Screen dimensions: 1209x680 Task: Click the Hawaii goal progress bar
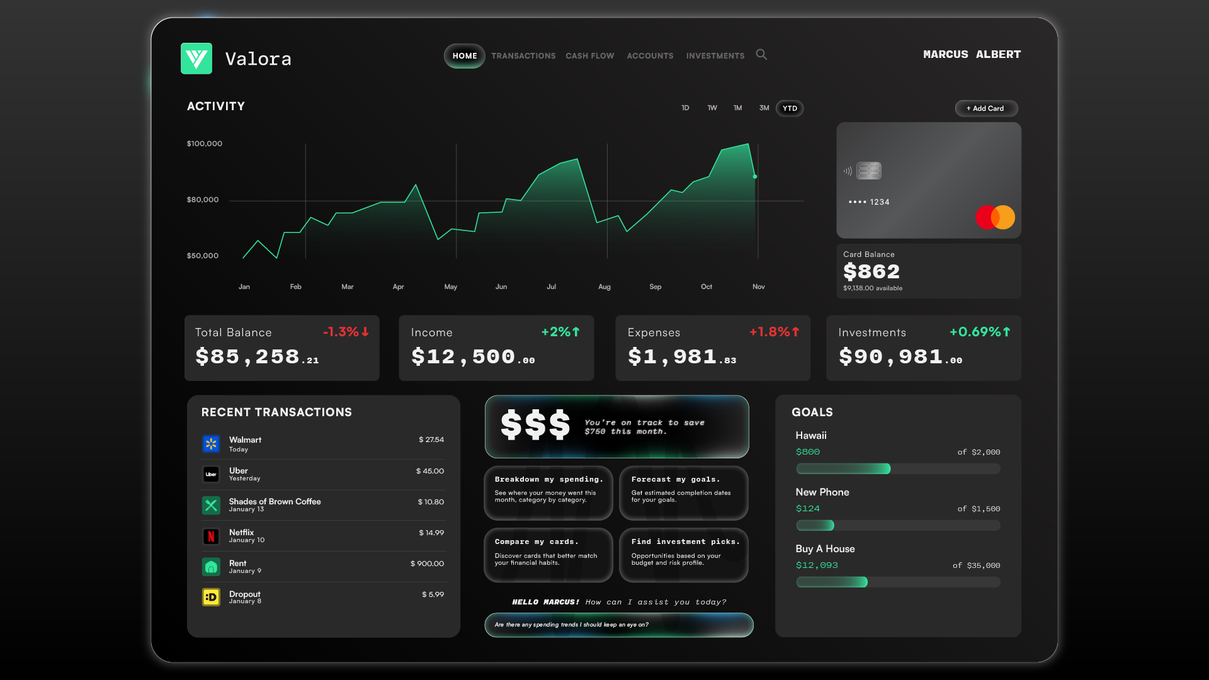click(898, 468)
